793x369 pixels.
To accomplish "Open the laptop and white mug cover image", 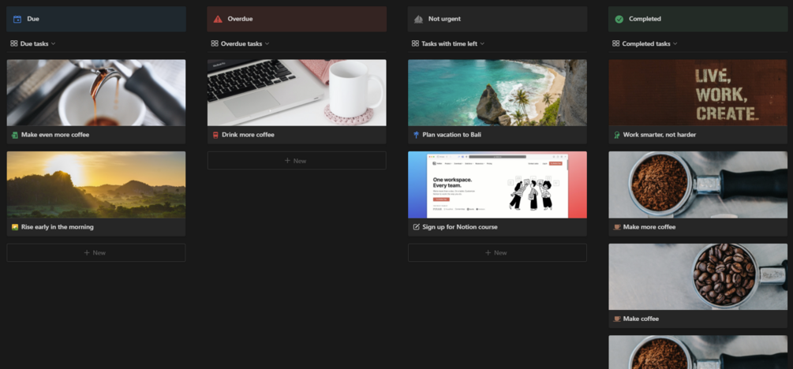I will pos(297,93).
